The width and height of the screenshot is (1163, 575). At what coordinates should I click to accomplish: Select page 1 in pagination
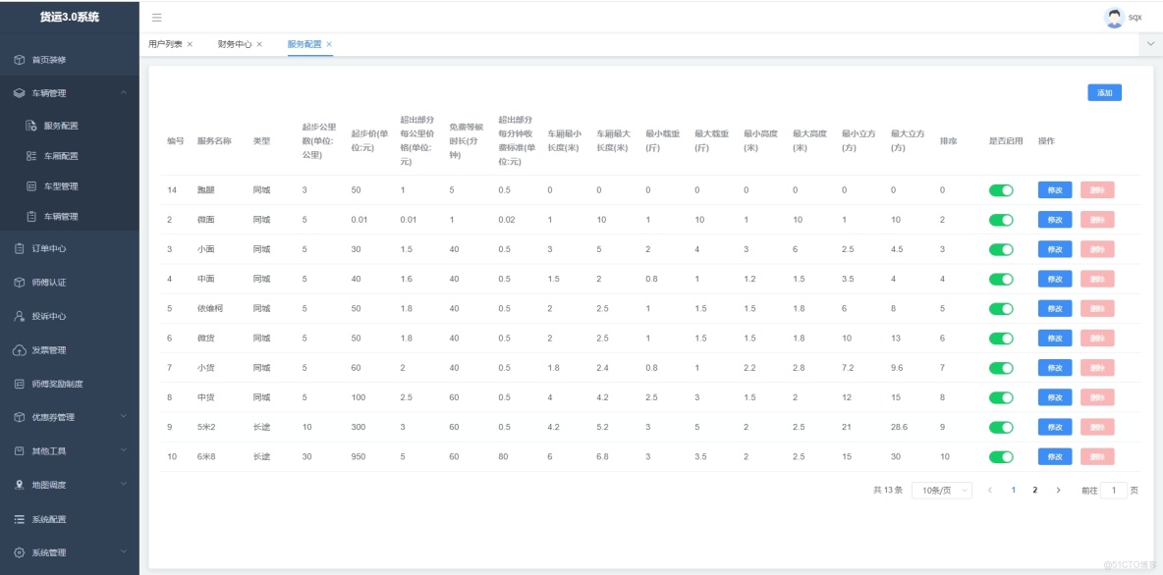point(1013,490)
